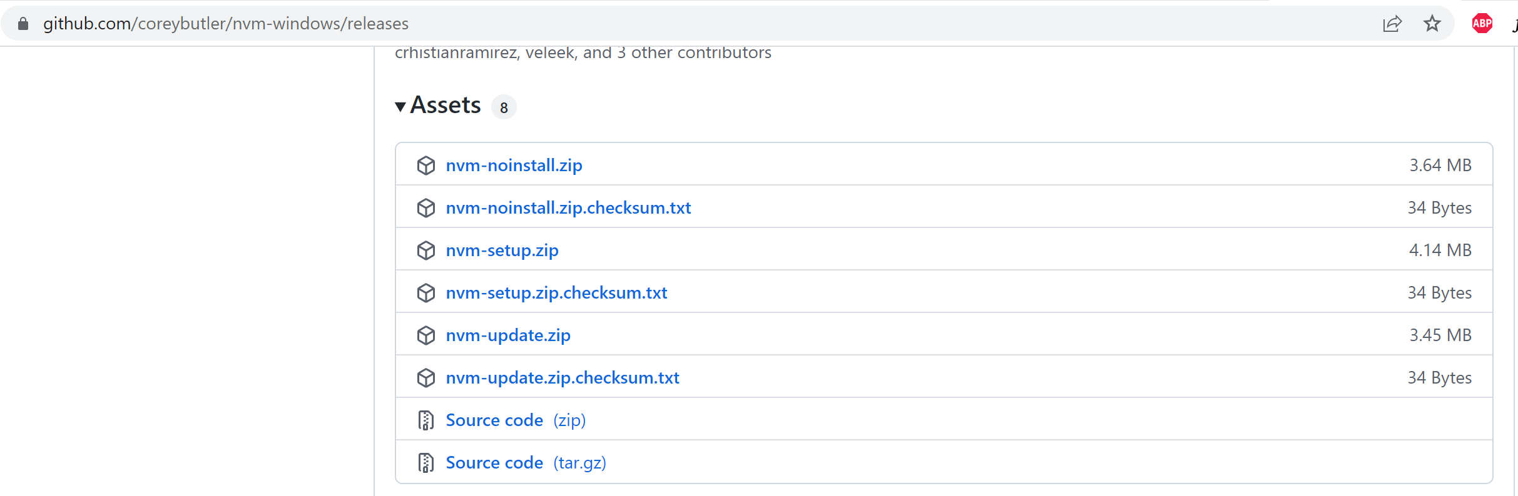Screen dimensions: 1518x496
Task: Click 34 Bytes in nvm-update.zip.checksum.txt row
Action: 1440,378
